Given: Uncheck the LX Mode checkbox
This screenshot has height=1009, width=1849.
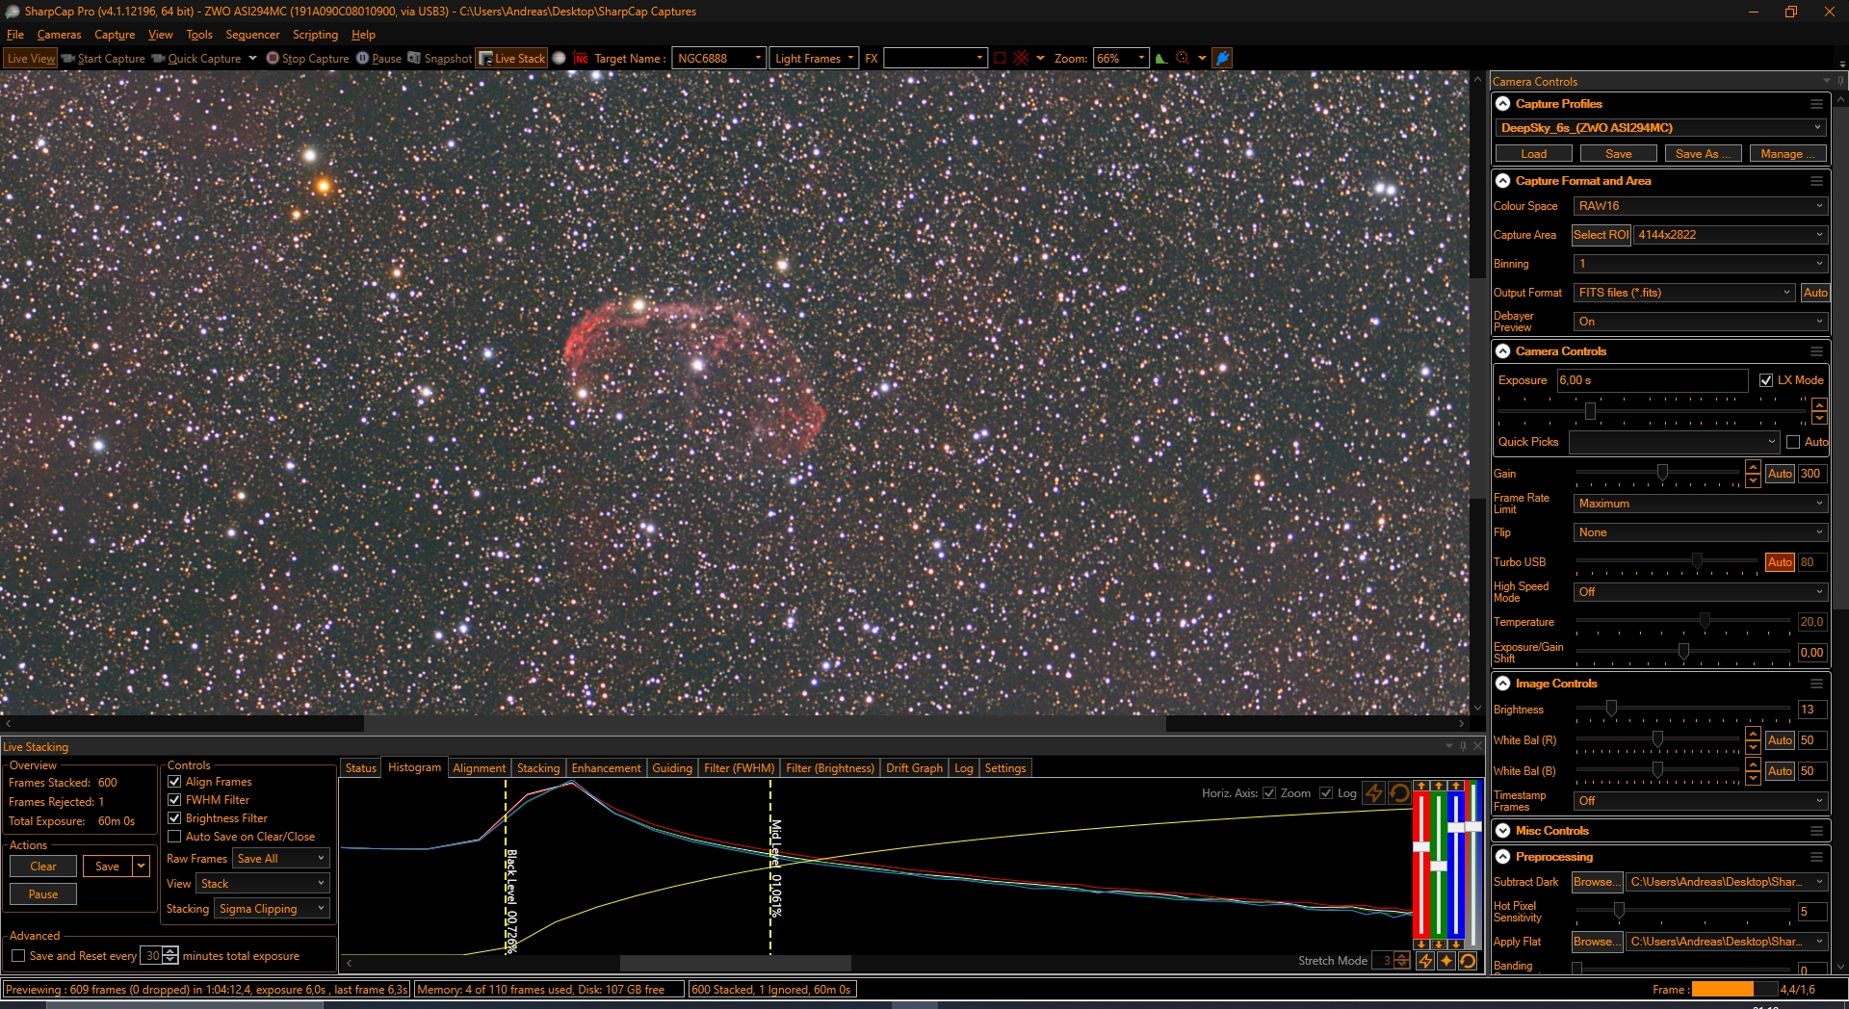Looking at the screenshot, I should point(1766,380).
